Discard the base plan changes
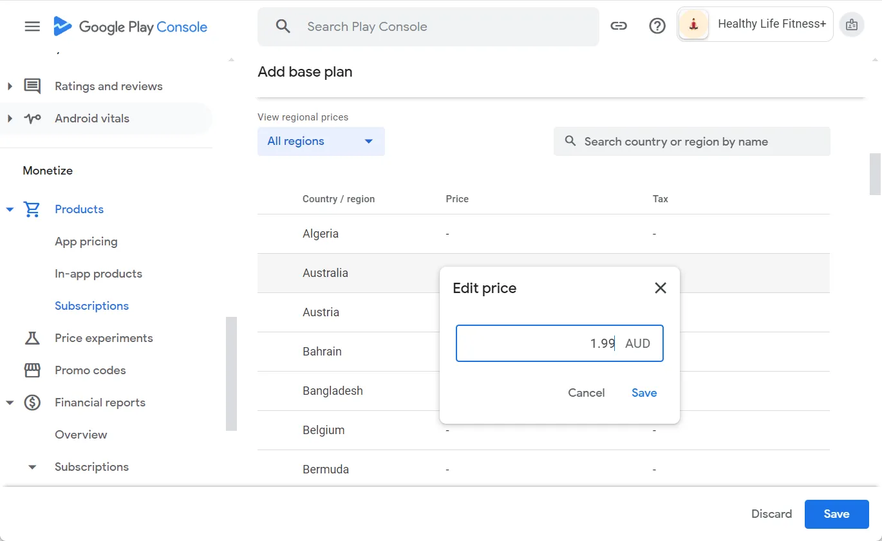The image size is (882, 541). click(771, 513)
